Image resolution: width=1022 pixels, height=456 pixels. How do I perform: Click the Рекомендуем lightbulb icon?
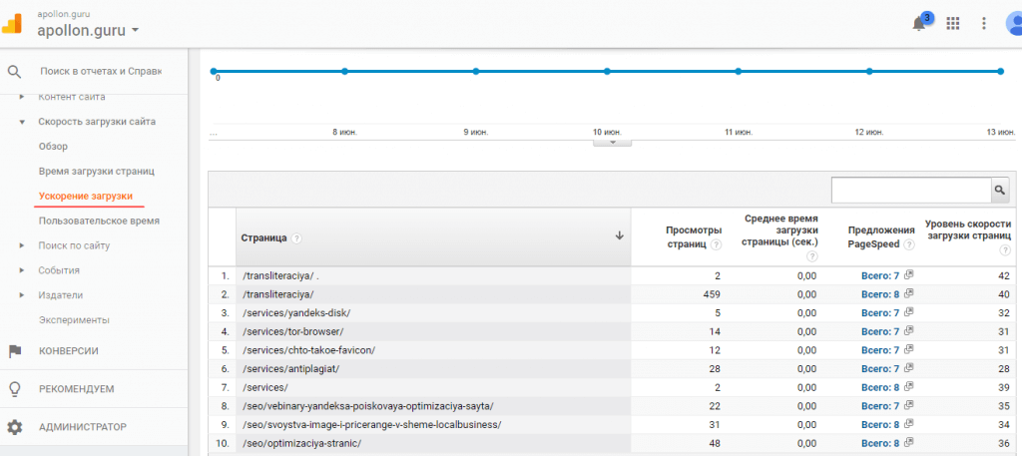pos(14,389)
